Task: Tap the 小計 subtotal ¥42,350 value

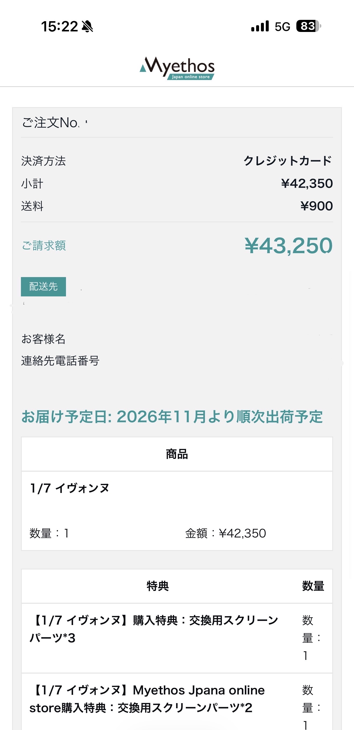Action: [x=307, y=184]
